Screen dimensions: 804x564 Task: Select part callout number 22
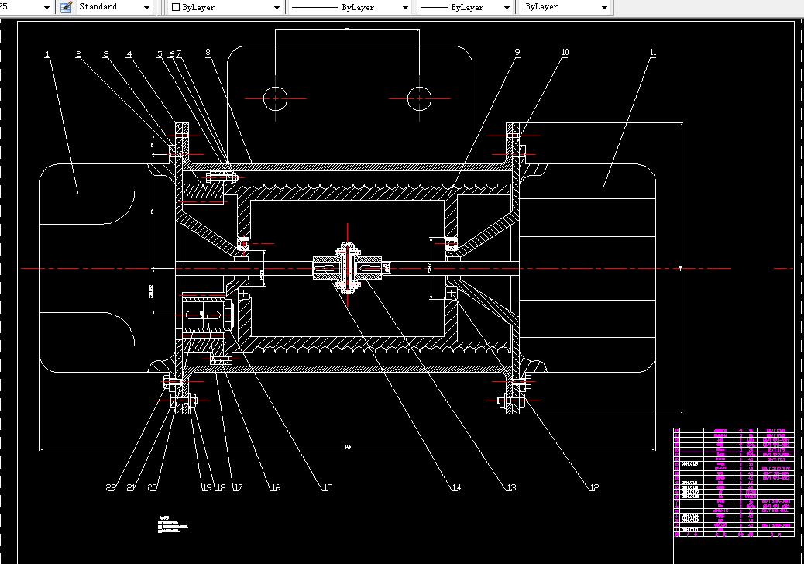click(111, 487)
